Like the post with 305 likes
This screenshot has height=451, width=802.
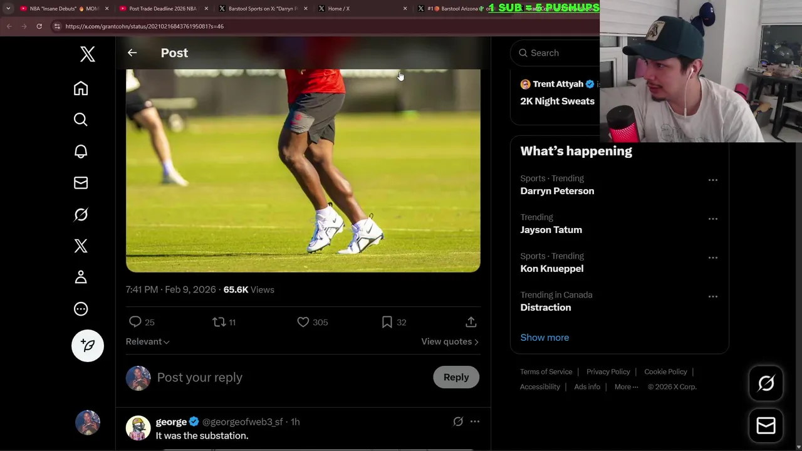(x=303, y=322)
